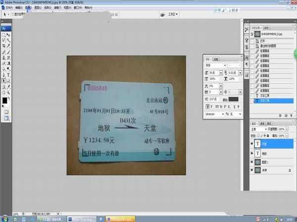The width and height of the screenshot is (297, 222).
Task: Toggle visibility of the background layer
Action: [x=251, y=170]
